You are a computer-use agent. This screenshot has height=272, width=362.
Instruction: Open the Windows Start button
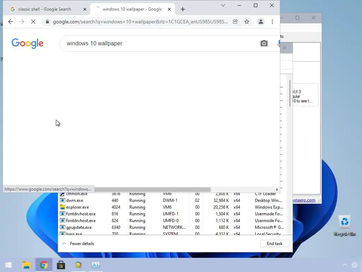click(8, 265)
